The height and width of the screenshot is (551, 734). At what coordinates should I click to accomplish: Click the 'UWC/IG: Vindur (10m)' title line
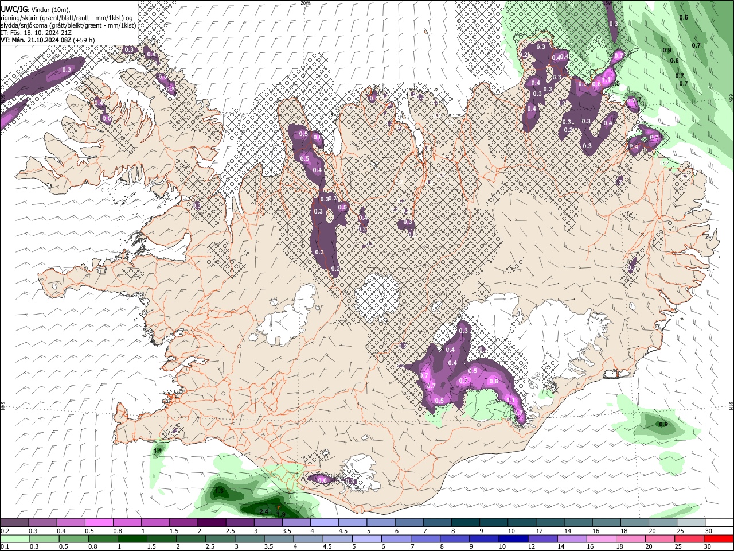coord(36,9)
